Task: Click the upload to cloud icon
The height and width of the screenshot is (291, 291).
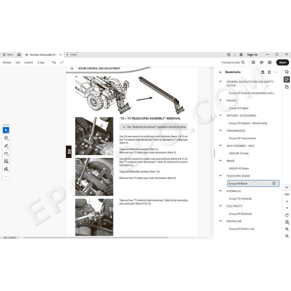Action: pos(261,62)
